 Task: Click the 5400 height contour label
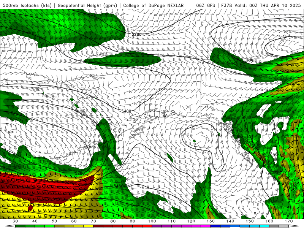[x=126, y=111]
